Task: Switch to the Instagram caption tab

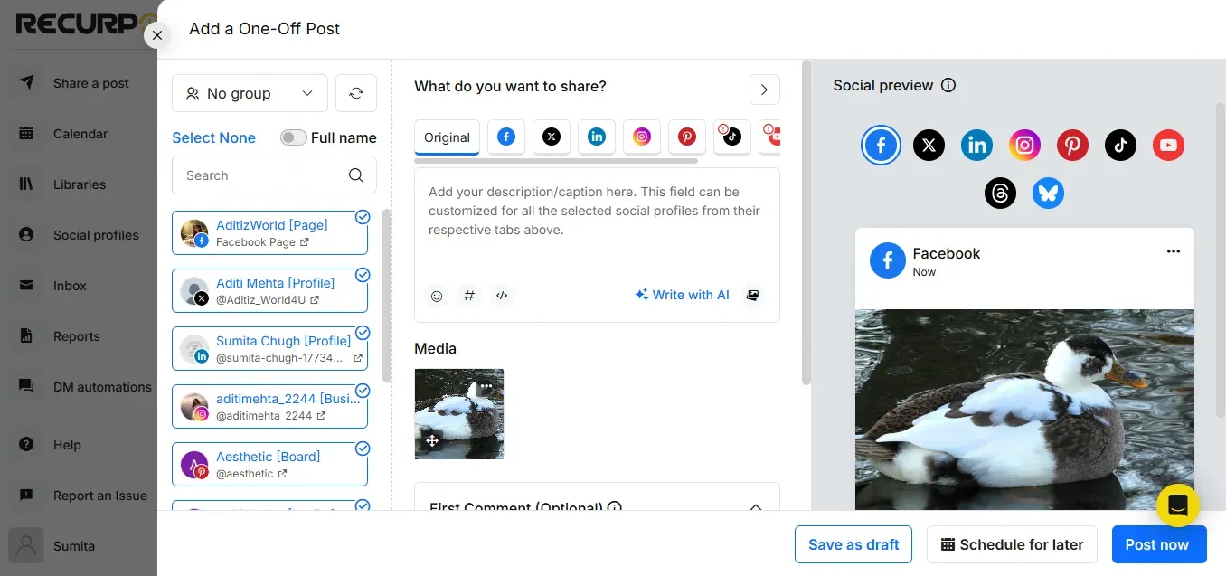Action: [642, 137]
